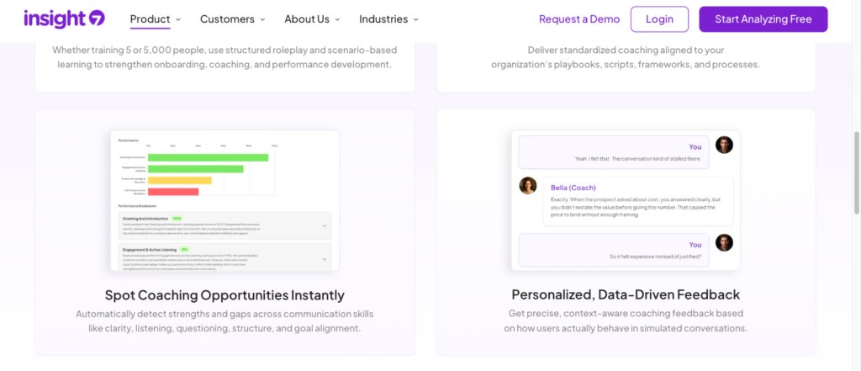Screen dimensions: 861x371
Task: Click Bella coach avatar photo
Action: 528,185
